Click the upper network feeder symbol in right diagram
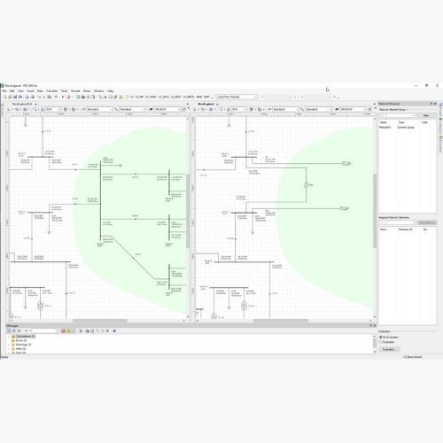Viewport: 443px width, 443px height. 346,163
